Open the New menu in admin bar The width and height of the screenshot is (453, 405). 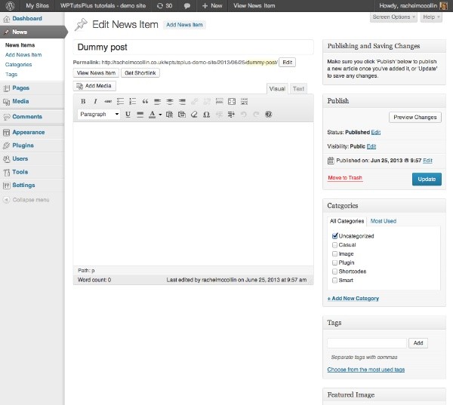click(212, 5)
